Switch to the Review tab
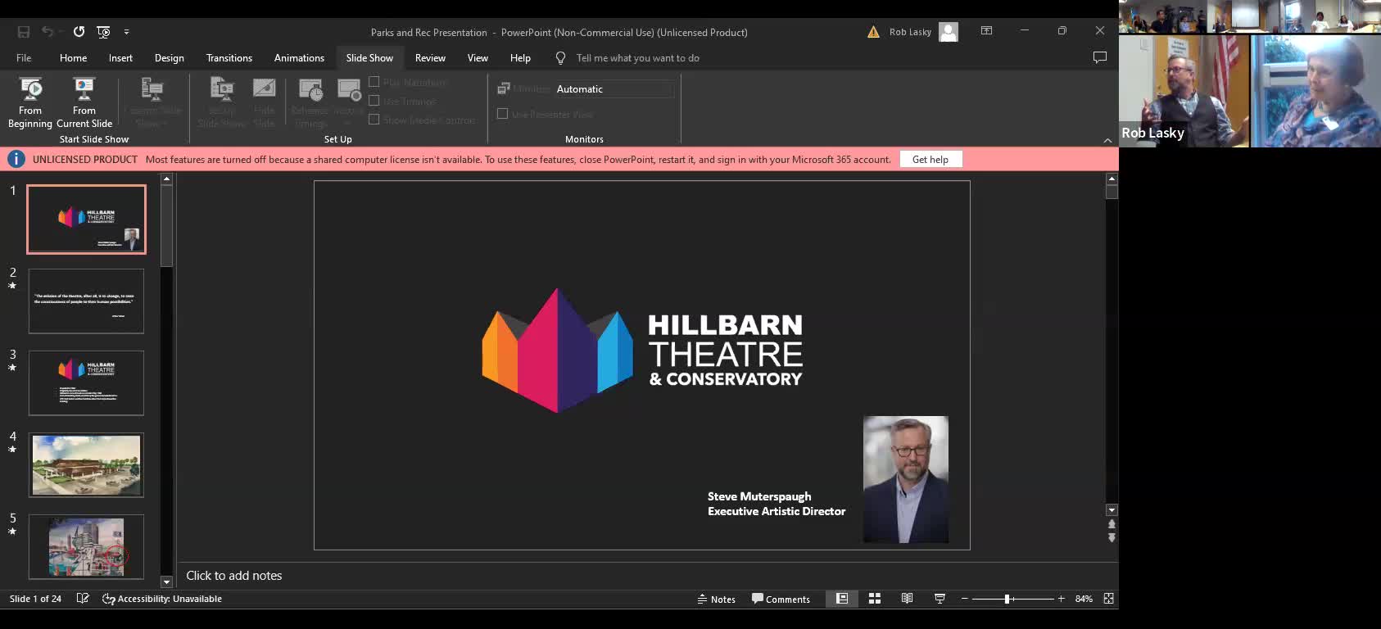Viewport: 1381px width, 629px height. pyautogui.click(x=430, y=58)
